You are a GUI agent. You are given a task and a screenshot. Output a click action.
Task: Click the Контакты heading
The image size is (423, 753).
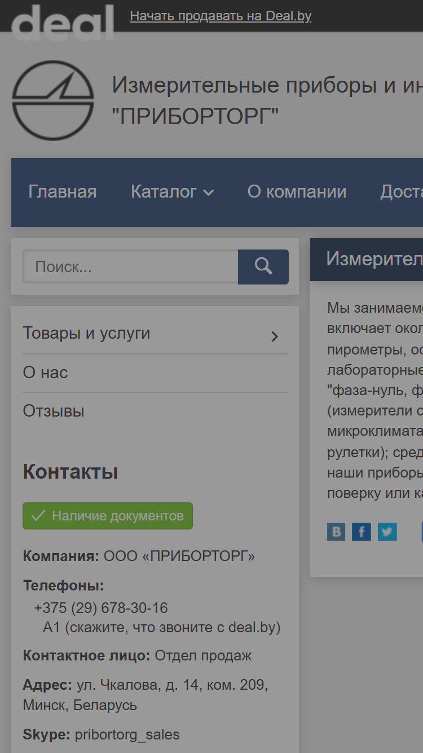(70, 472)
